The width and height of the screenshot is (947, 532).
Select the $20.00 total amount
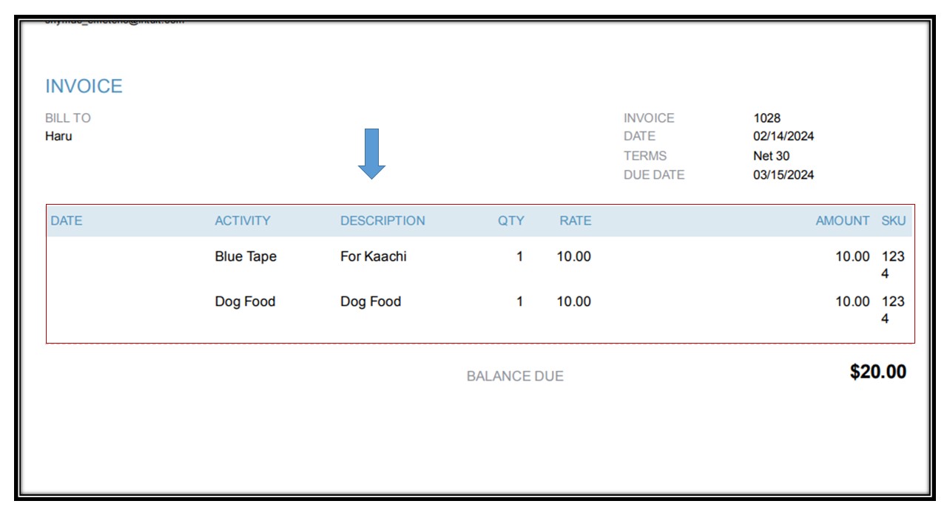click(879, 372)
